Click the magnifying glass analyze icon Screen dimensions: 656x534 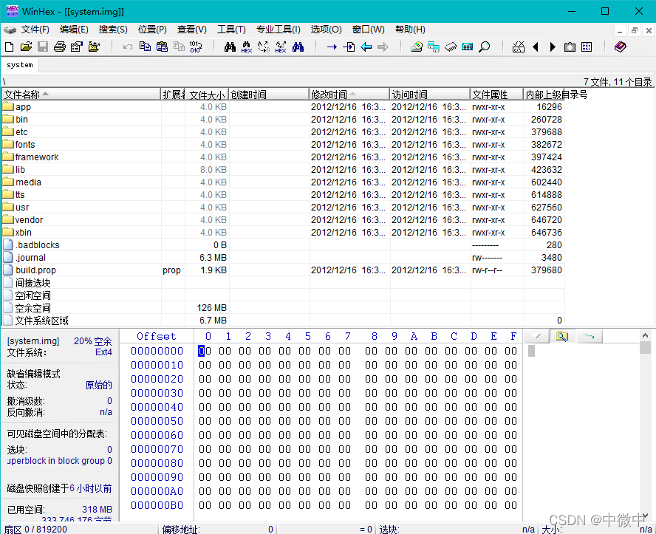click(485, 47)
